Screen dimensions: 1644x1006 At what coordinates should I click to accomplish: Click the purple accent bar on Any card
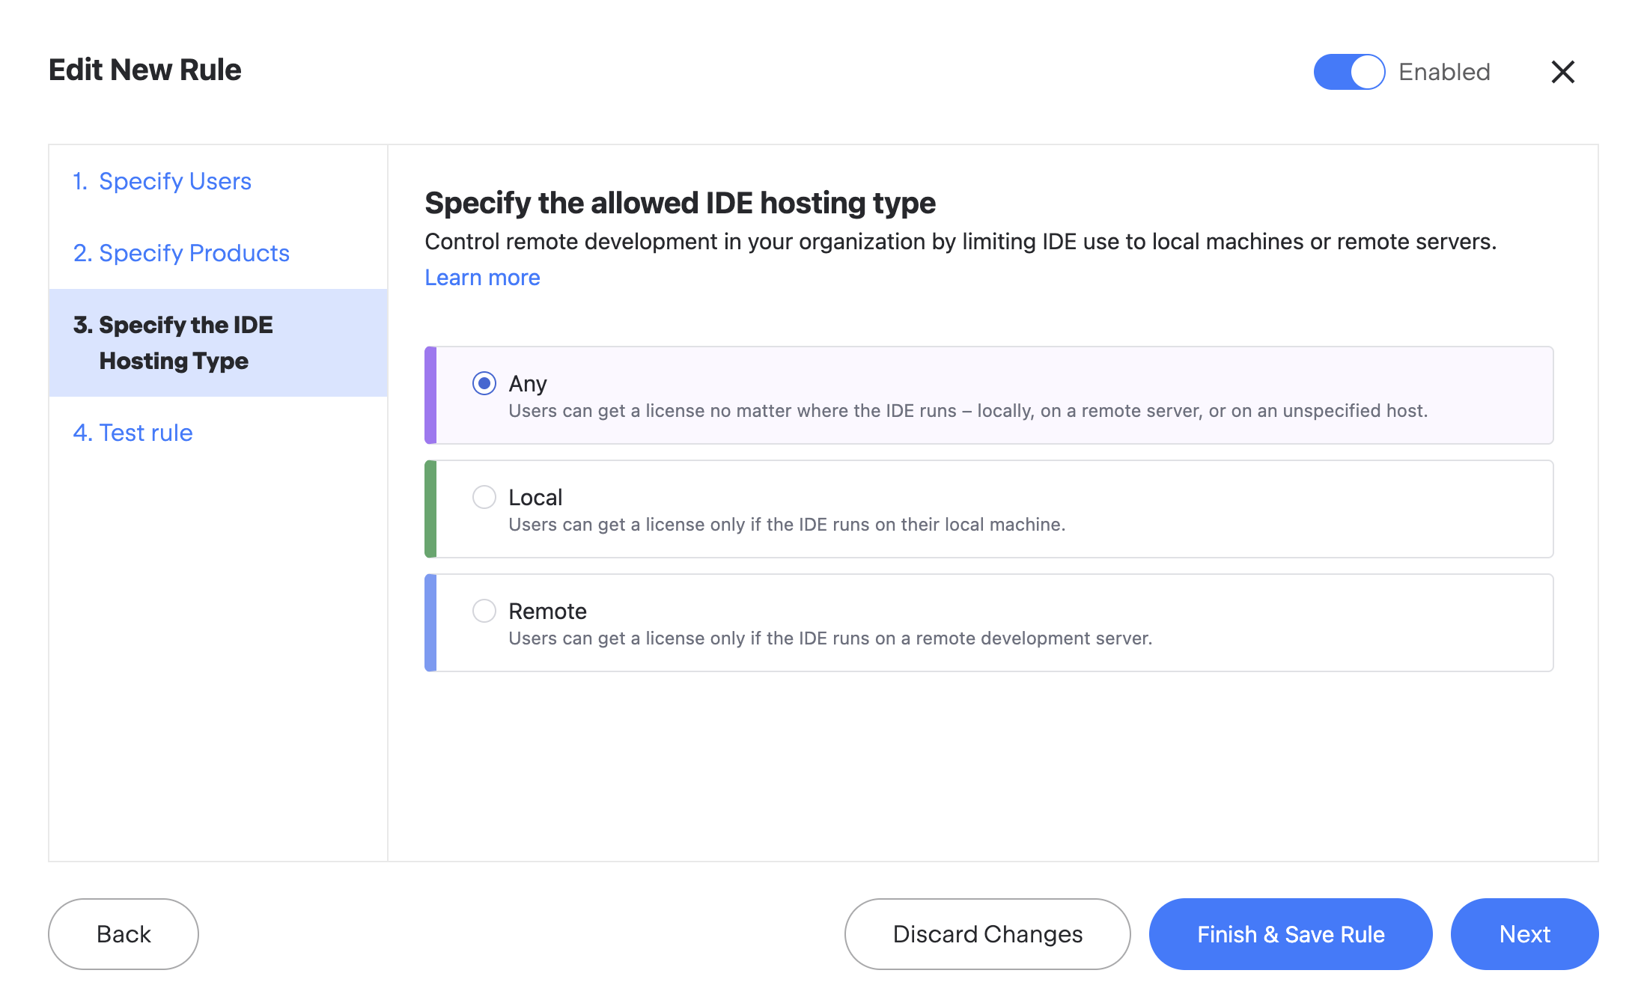coord(430,396)
